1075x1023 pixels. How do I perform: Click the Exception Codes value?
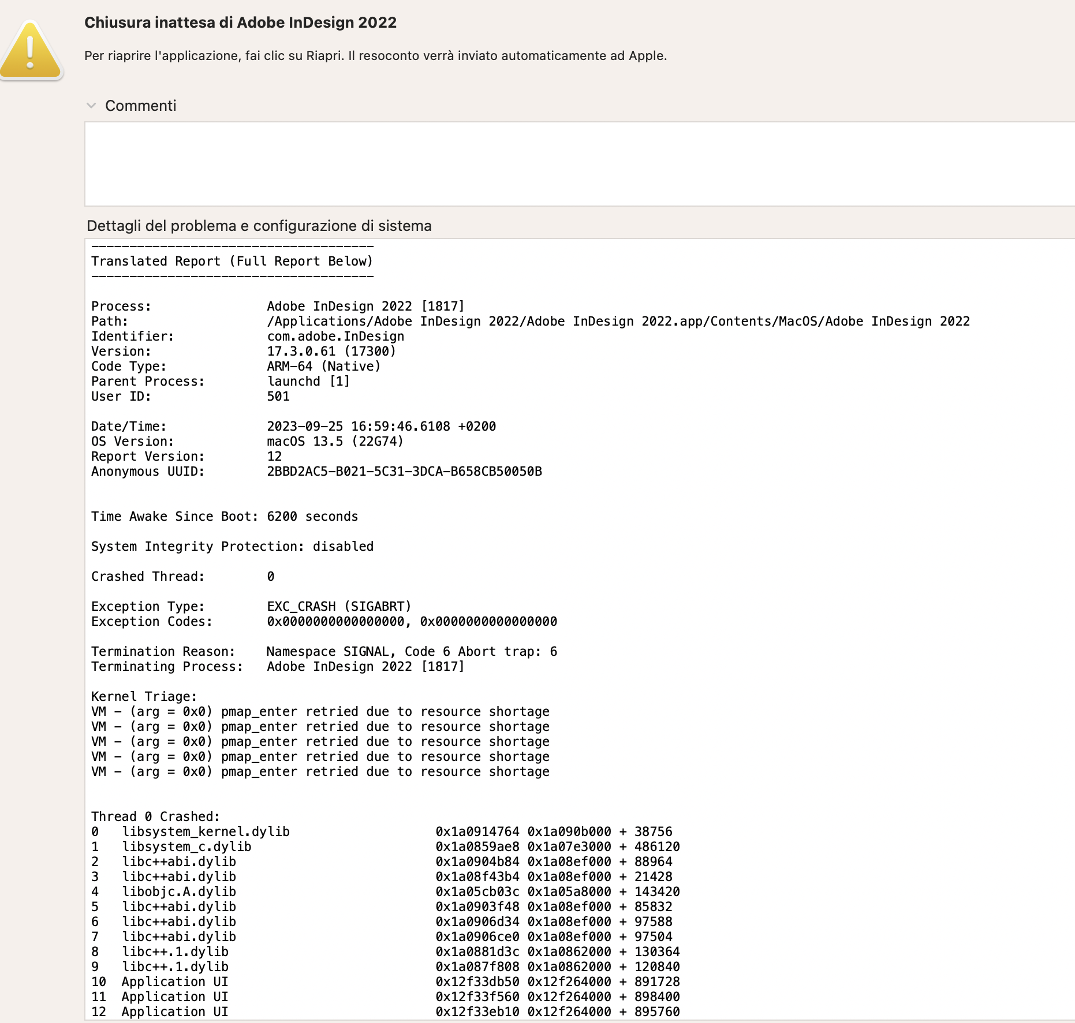[412, 621]
